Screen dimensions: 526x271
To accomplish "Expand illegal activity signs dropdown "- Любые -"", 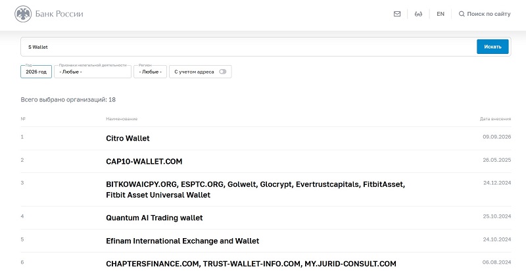I will tap(93, 72).
